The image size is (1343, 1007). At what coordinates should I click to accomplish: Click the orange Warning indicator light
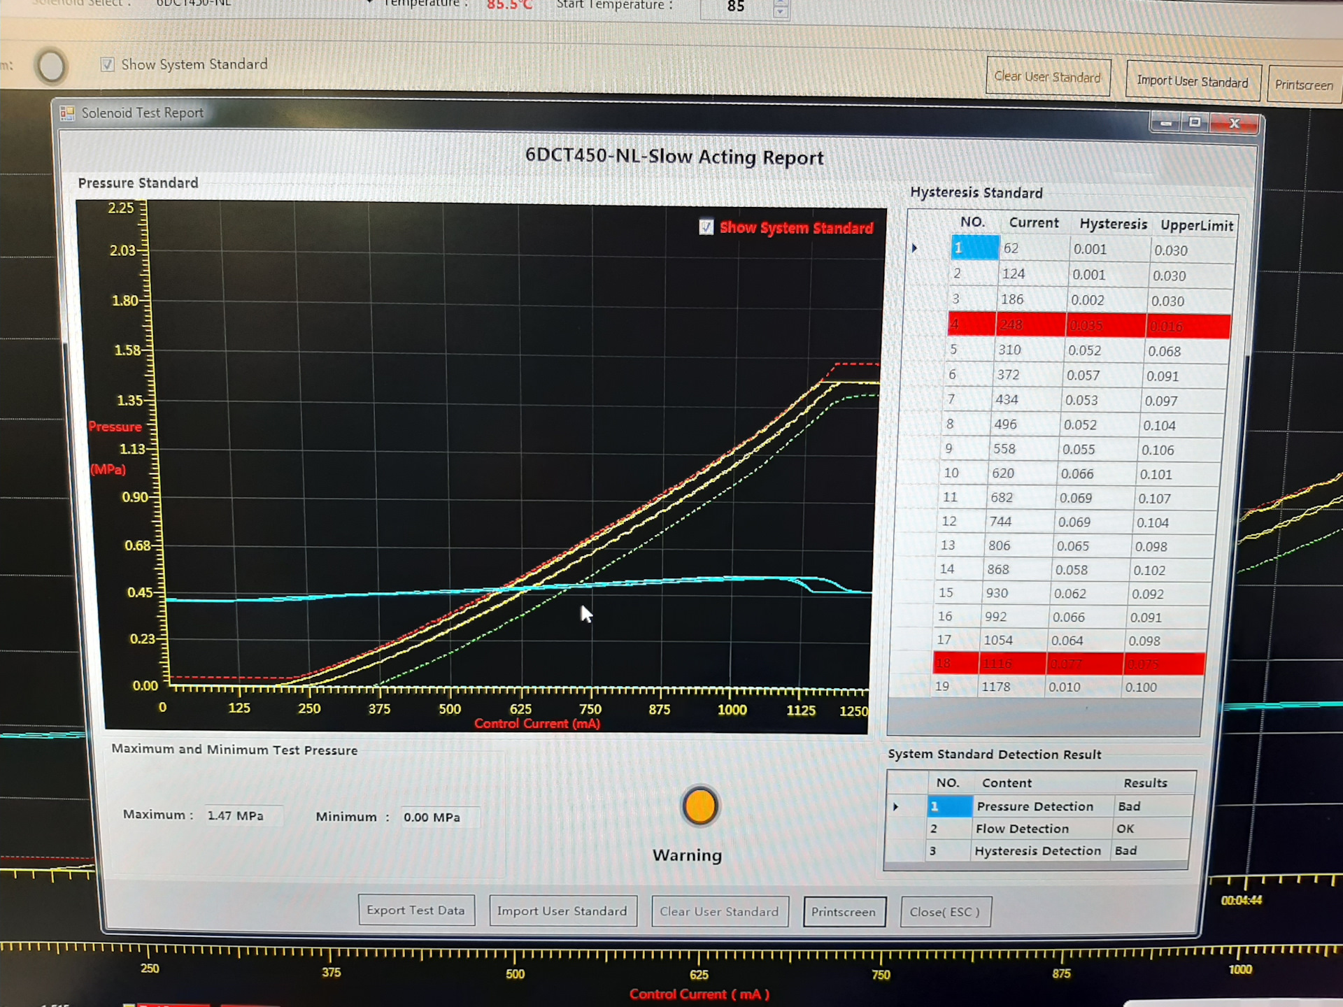point(699,806)
